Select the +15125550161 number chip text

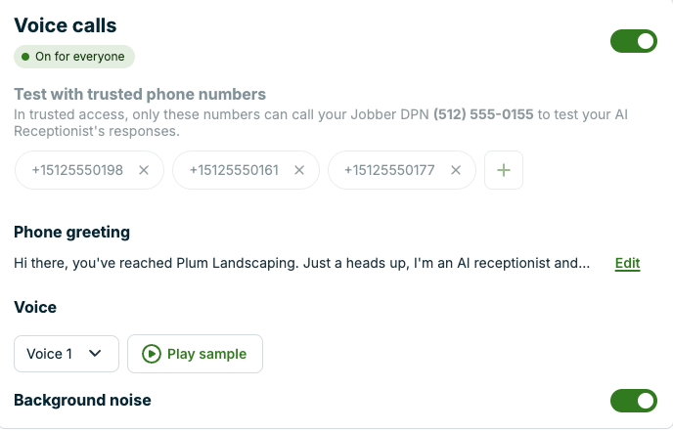(x=234, y=170)
